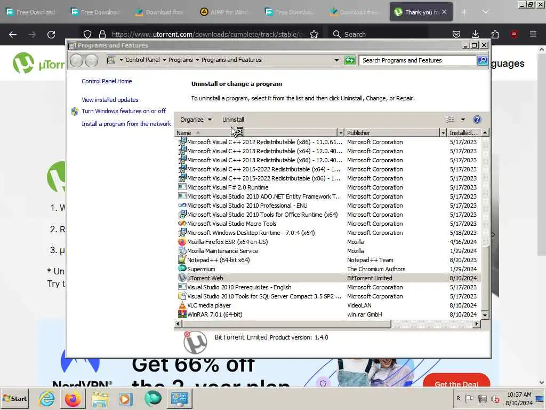Click the Mozilla Firefox ESR list icon
The height and width of the screenshot is (410, 546).
(x=182, y=242)
